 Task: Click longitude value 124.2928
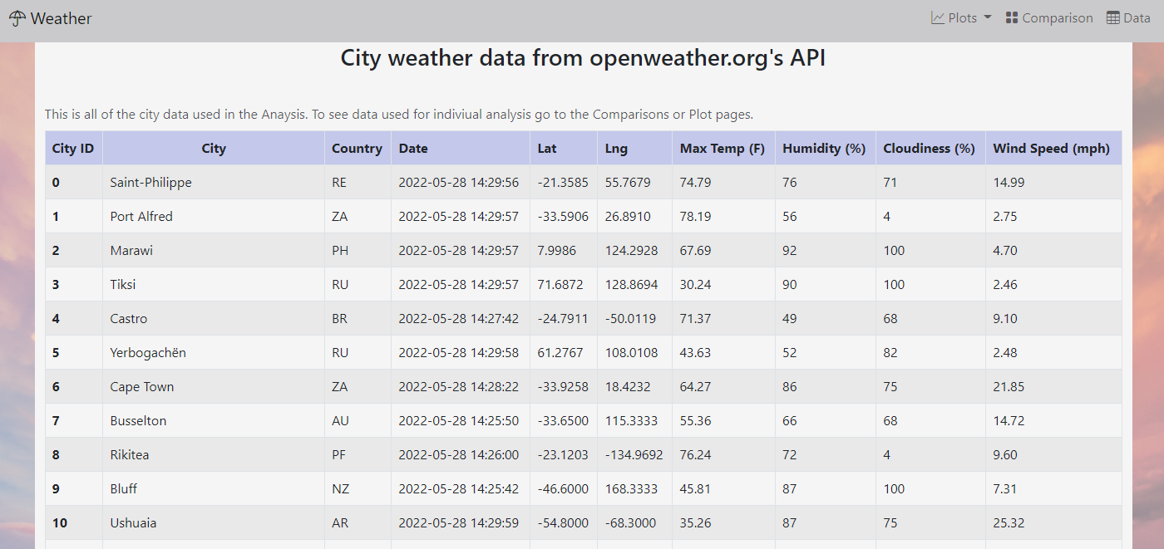(631, 250)
